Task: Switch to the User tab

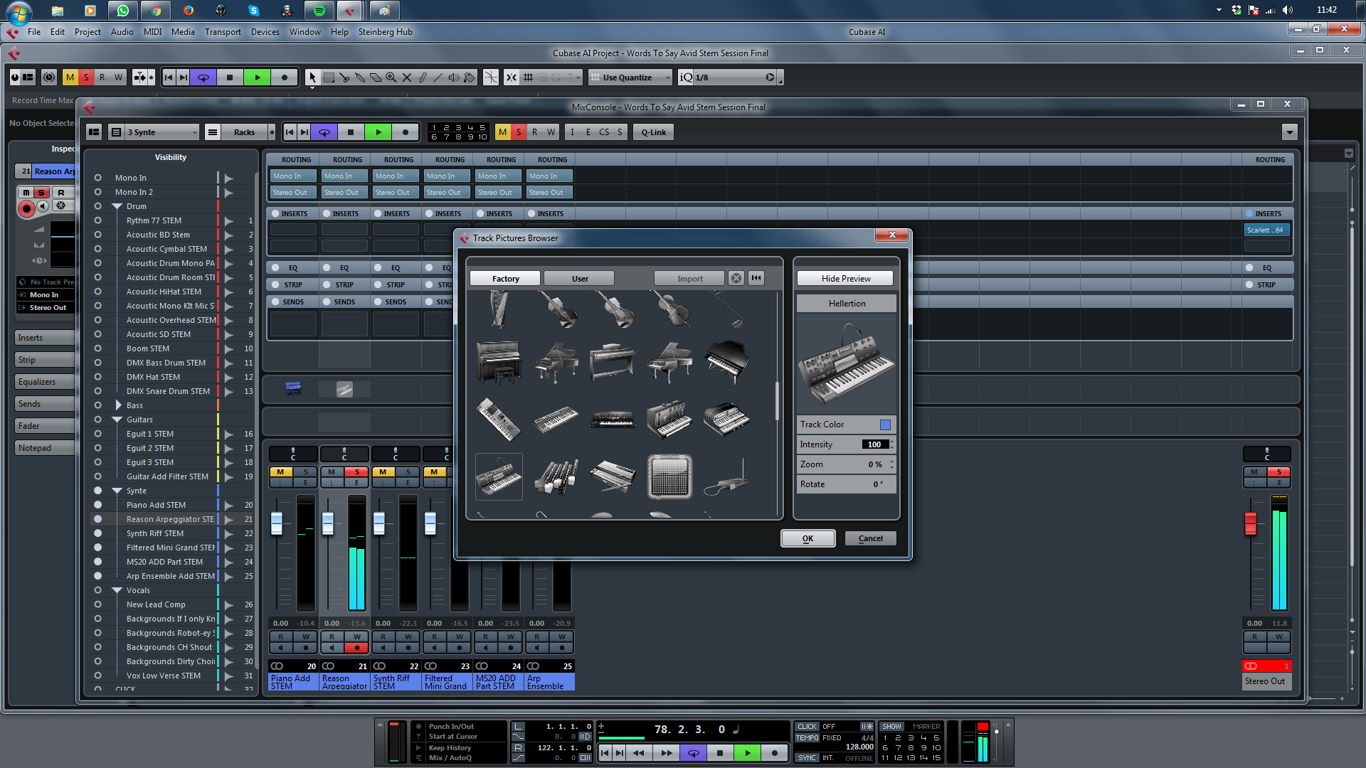Action: coord(579,279)
